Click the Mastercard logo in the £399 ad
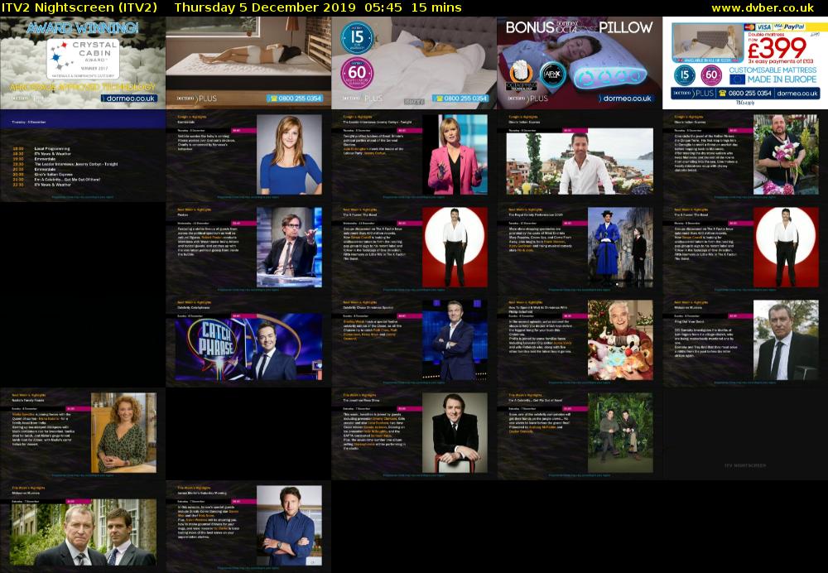This screenshot has width=828, height=573. [749, 27]
